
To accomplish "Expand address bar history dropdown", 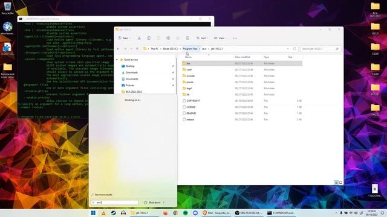I will [x=288, y=49].
